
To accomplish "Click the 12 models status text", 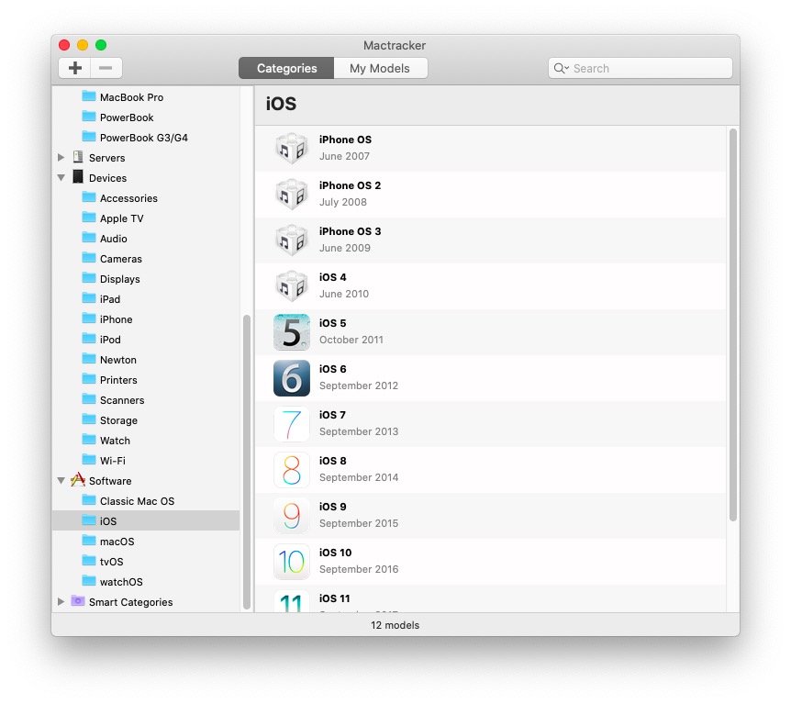I will tap(395, 625).
